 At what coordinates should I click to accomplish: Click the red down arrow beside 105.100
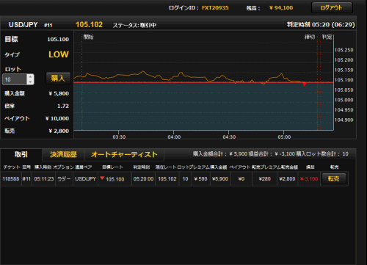102,178
